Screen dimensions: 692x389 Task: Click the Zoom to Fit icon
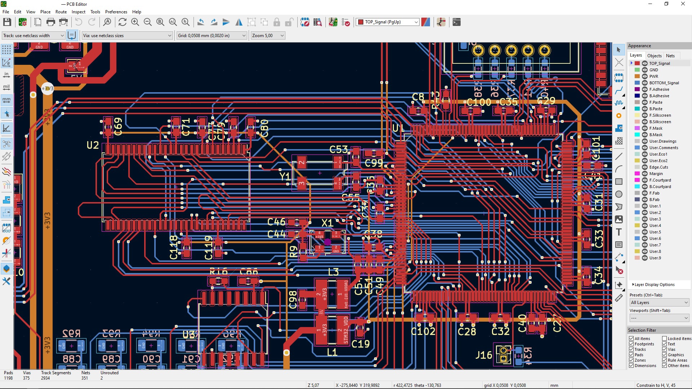tap(160, 22)
